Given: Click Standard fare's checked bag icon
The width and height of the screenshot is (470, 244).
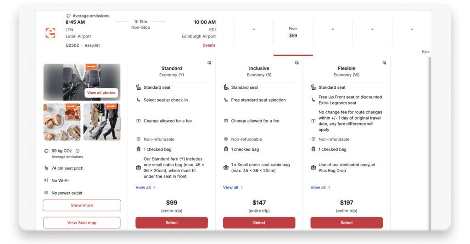Looking at the screenshot, I should pyautogui.click(x=139, y=149).
